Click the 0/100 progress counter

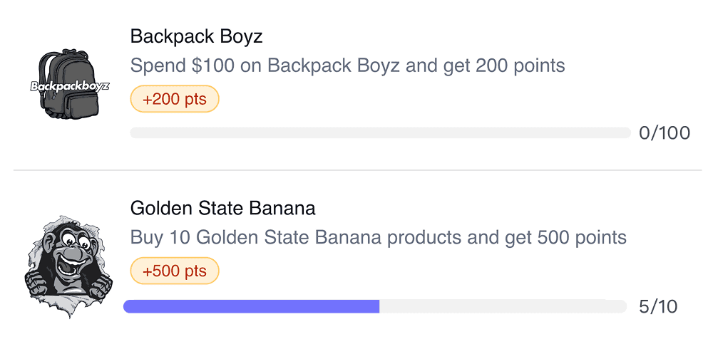(665, 133)
